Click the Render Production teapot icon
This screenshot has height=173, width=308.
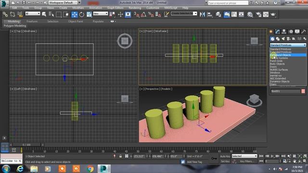[273, 14]
